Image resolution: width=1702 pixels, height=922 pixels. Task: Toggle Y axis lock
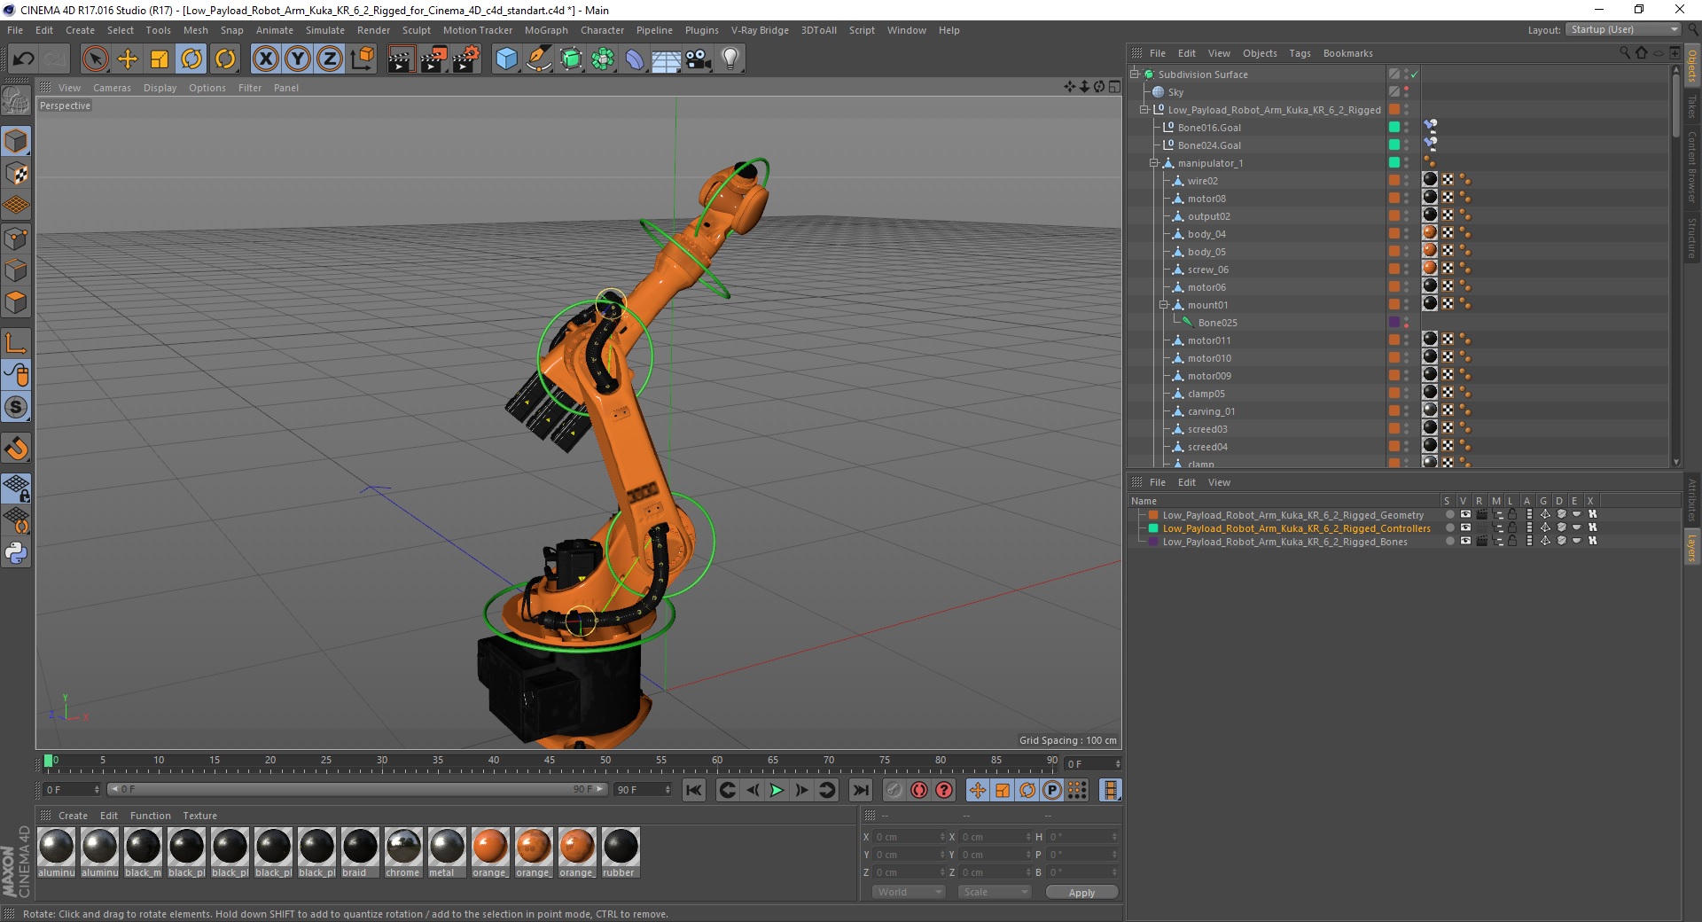298,59
